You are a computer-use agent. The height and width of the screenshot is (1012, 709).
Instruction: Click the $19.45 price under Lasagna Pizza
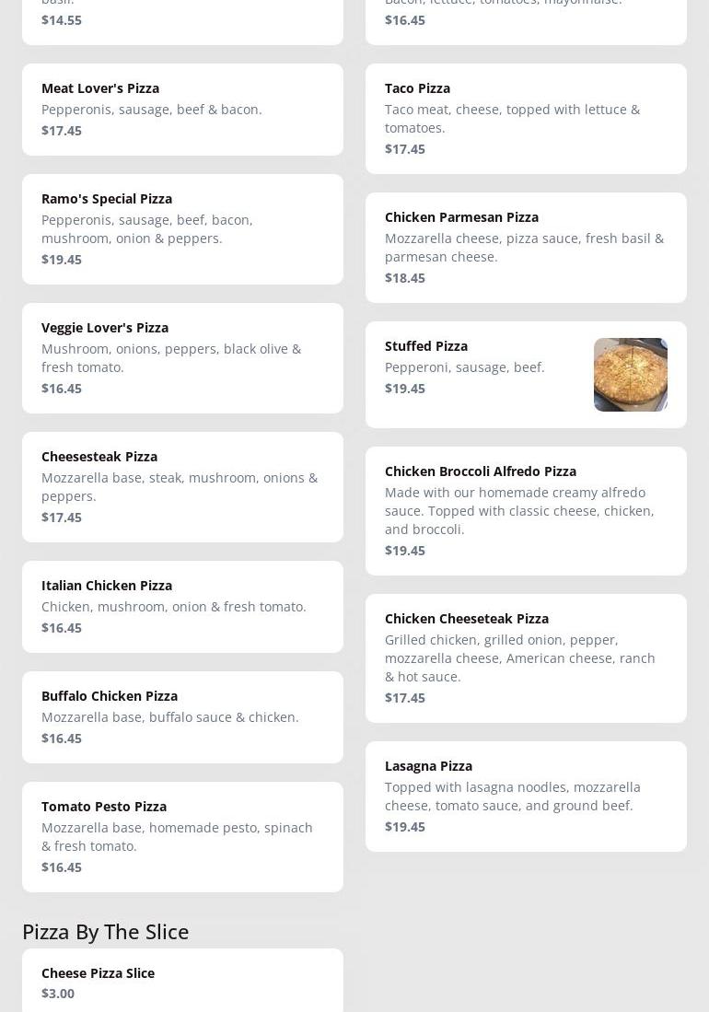(x=405, y=826)
